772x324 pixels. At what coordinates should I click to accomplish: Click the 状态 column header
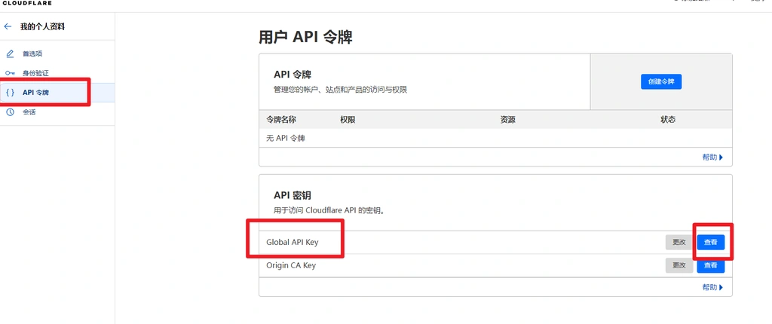pos(668,120)
